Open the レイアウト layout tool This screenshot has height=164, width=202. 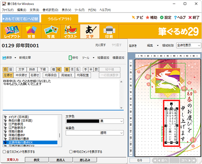[x=12, y=32]
